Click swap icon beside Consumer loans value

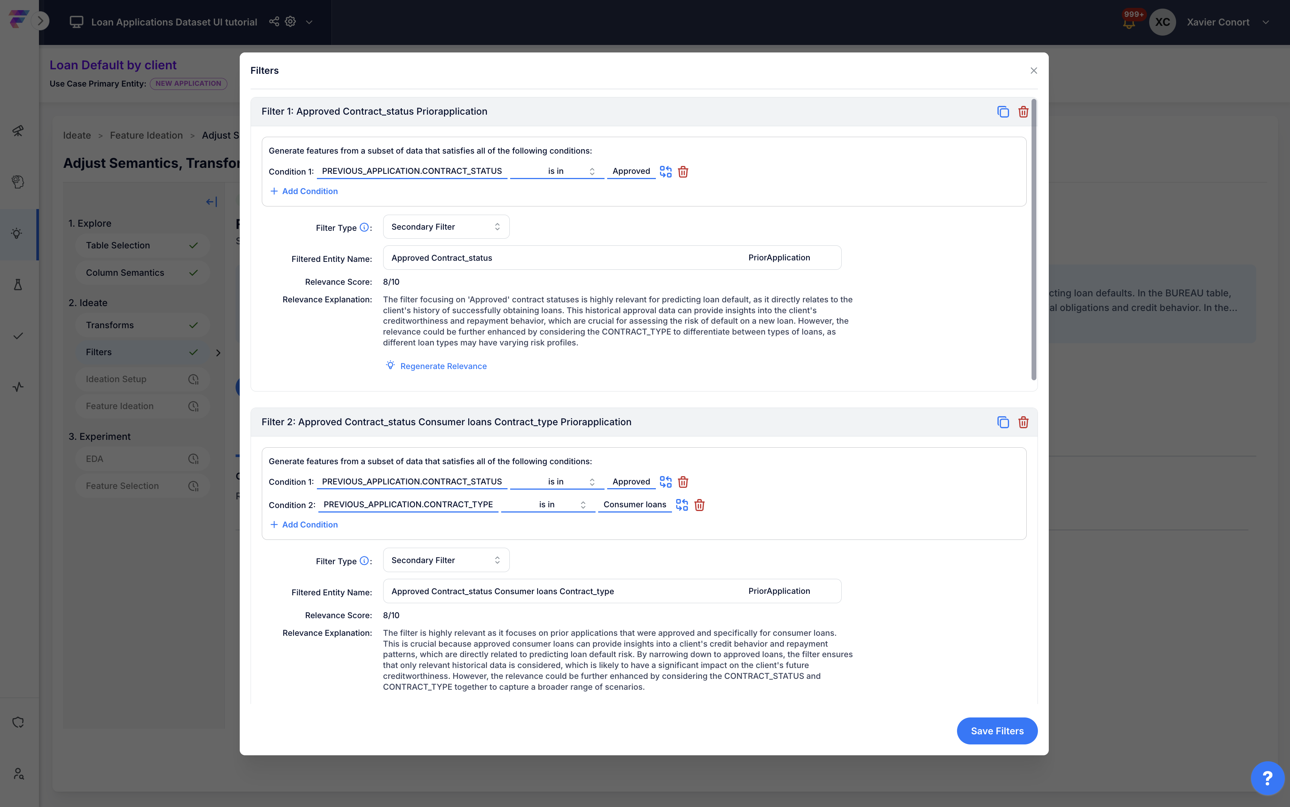(x=682, y=505)
